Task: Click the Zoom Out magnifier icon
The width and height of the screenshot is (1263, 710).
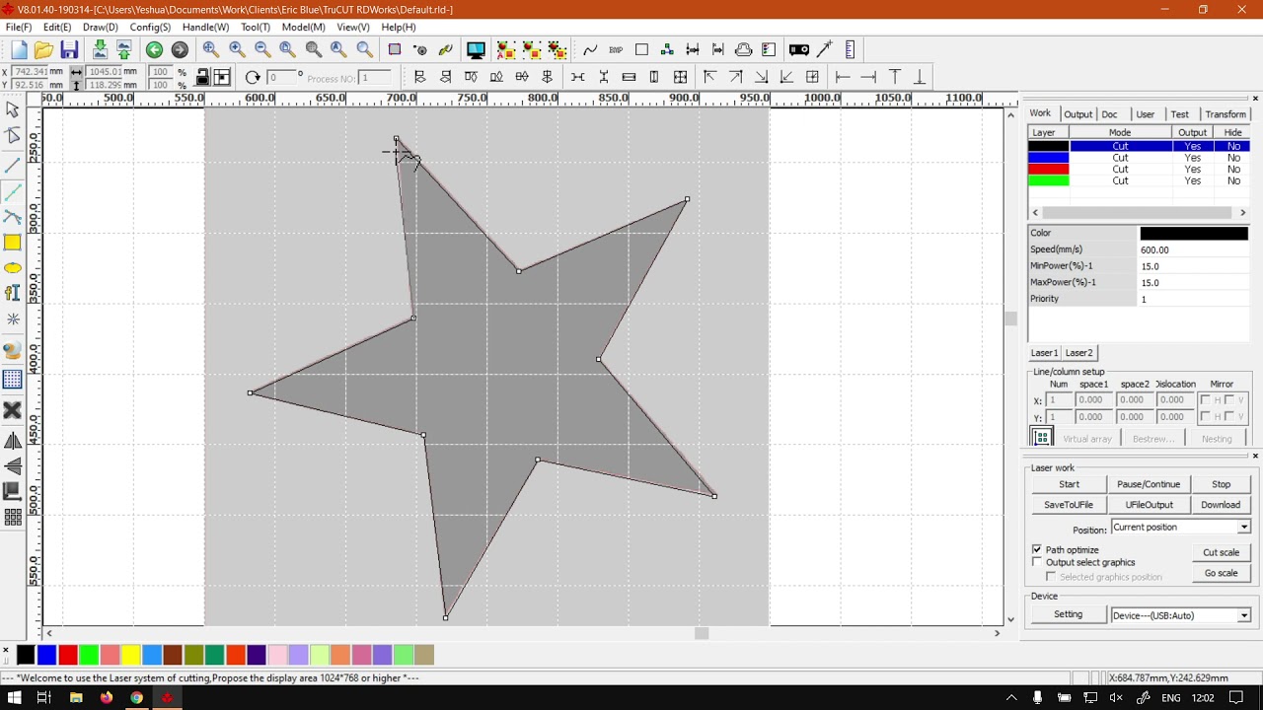Action: [x=262, y=49]
